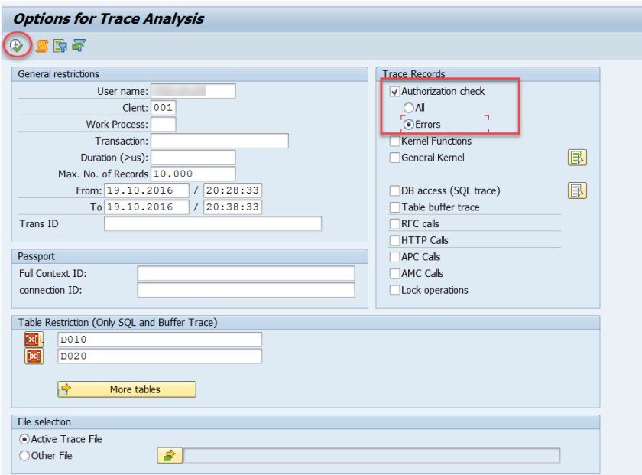Viewport: 642px width, 475px height.
Task: Enable Lock operations checkbox
Action: tap(394, 290)
